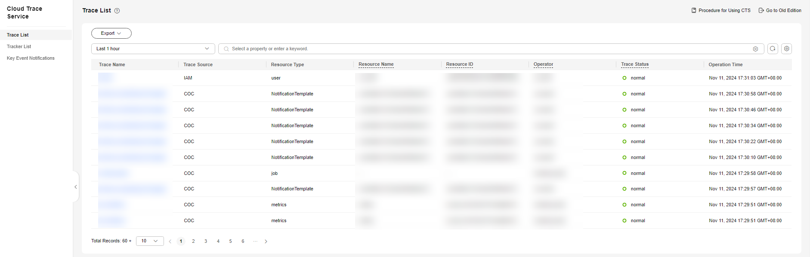Expand the Last 1 hour time range dropdown
This screenshot has height=257, width=810.
click(153, 49)
